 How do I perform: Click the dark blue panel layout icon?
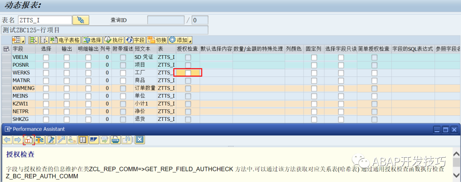pos(93,140)
